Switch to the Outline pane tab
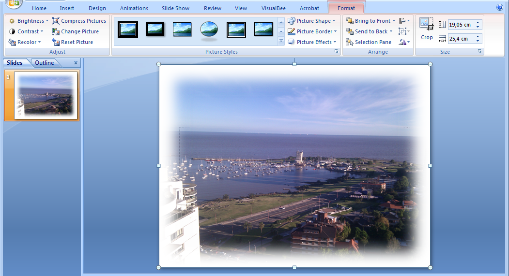509x276 pixels. pos(45,63)
